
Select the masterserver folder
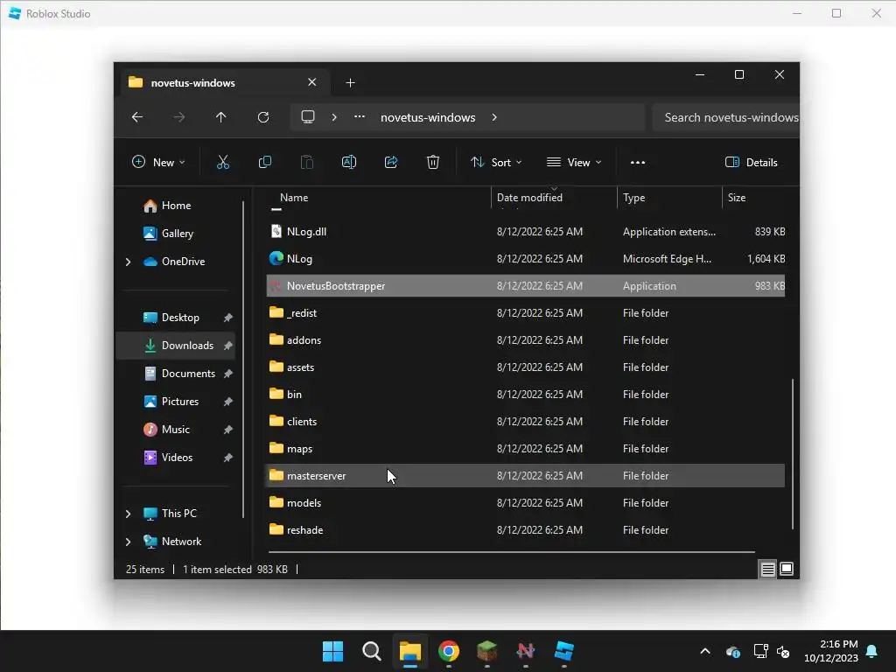click(526, 476)
